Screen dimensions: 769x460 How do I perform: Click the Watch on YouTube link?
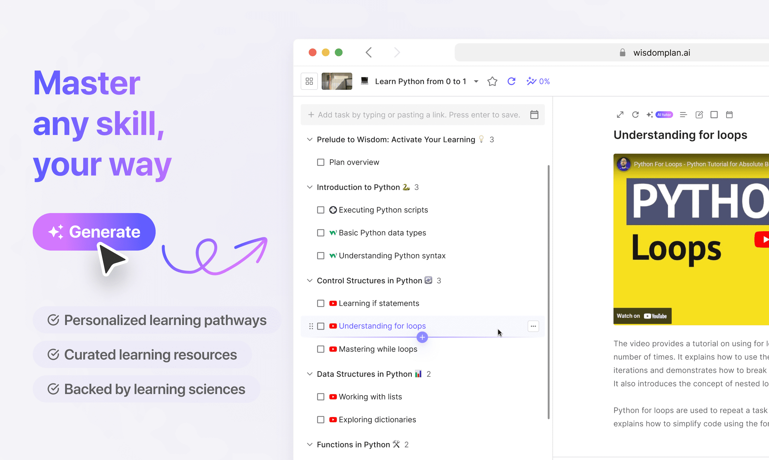pyautogui.click(x=642, y=316)
